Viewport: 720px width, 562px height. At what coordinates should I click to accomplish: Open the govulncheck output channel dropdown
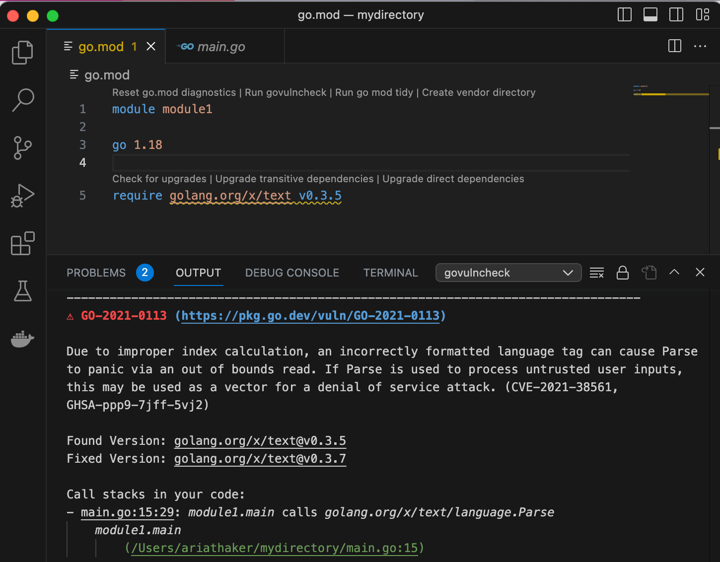pos(508,273)
